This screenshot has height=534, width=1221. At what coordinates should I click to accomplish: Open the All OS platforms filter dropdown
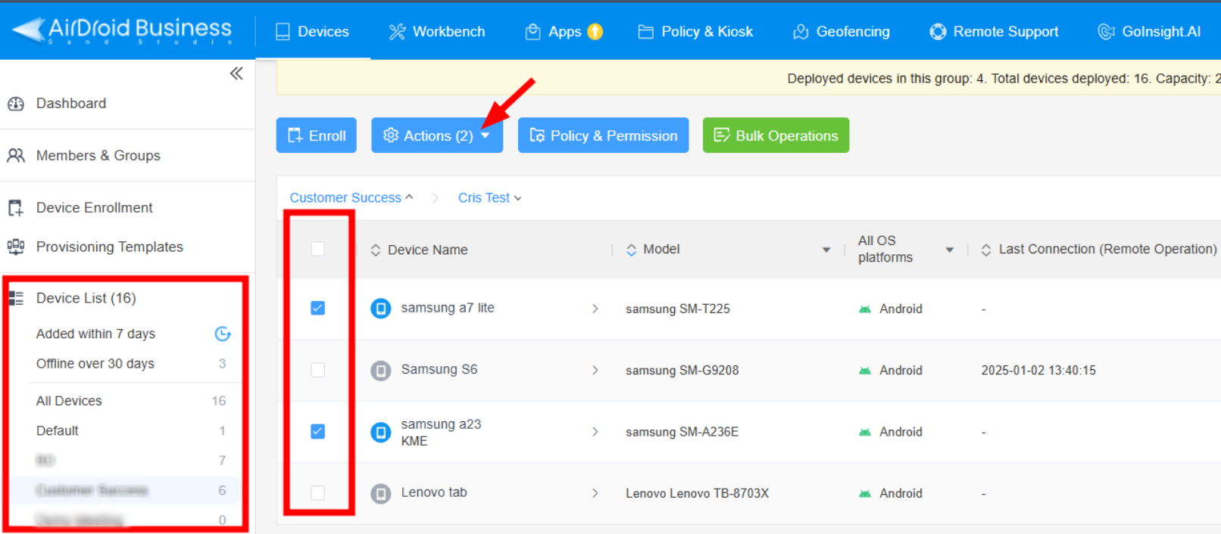pyautogui.click(x=949, y=250)
